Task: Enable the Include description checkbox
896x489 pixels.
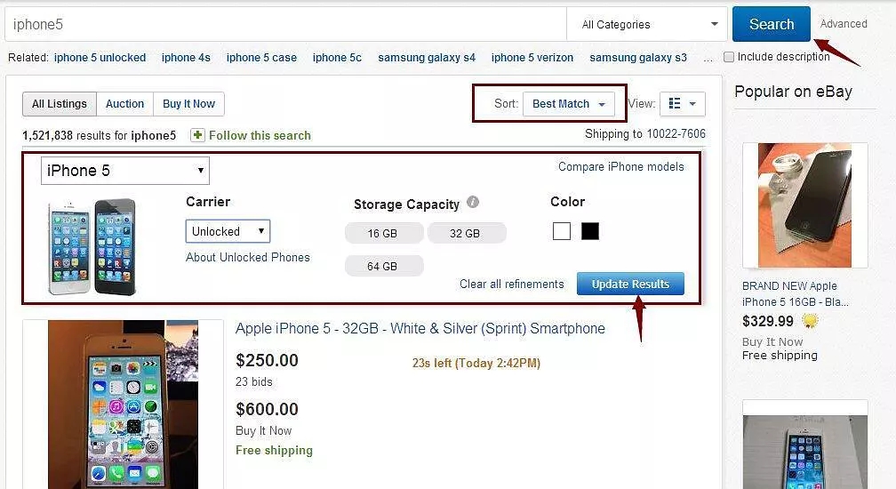Action: (730, 57)
